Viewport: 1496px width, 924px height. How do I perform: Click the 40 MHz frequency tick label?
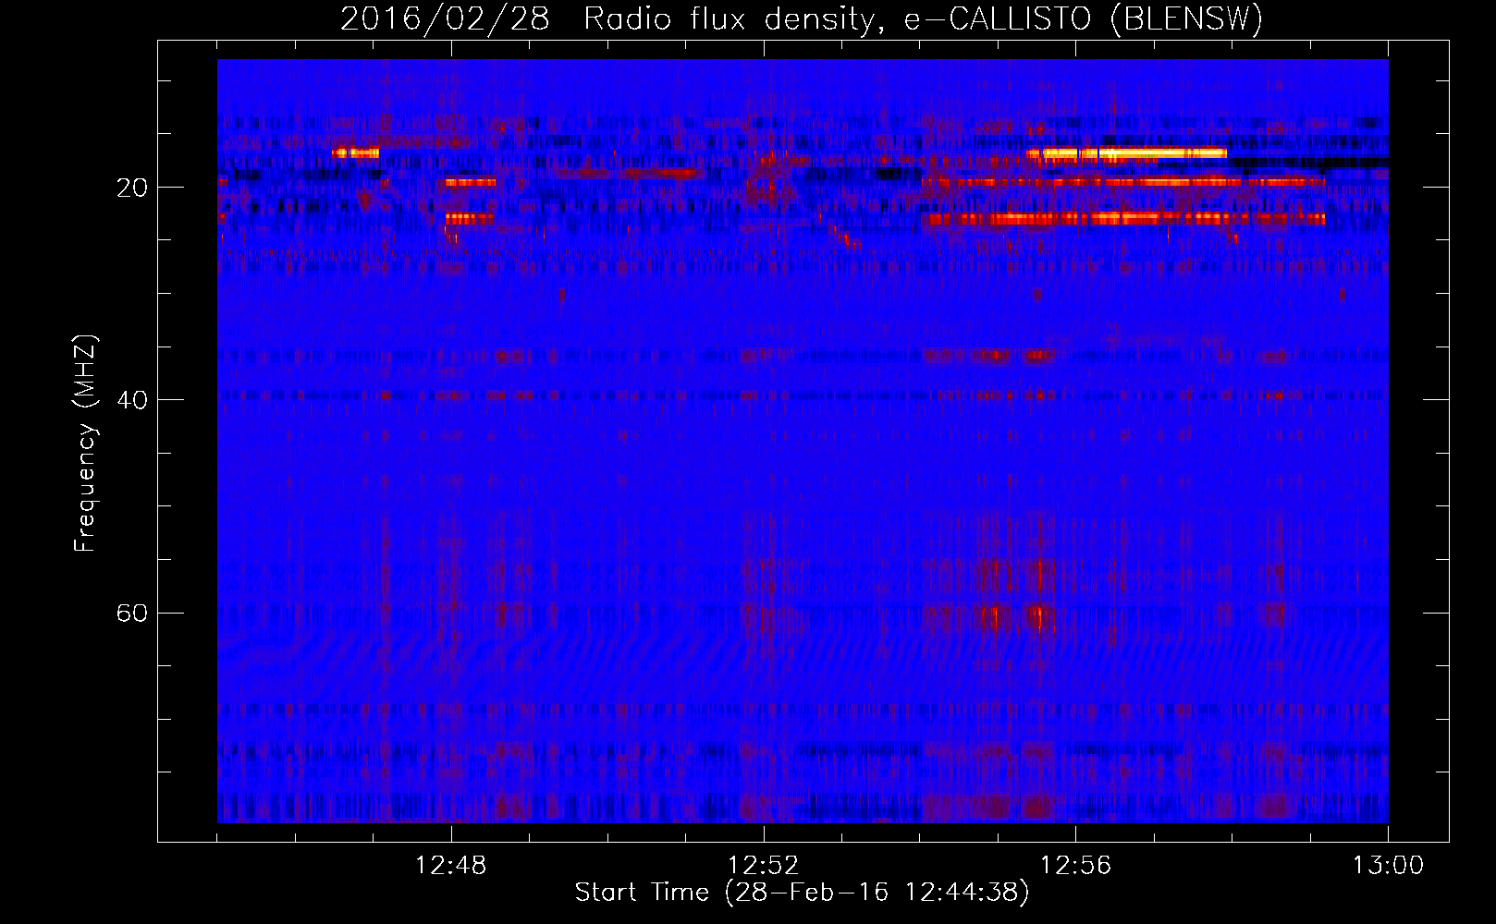[x=132, y=400]
